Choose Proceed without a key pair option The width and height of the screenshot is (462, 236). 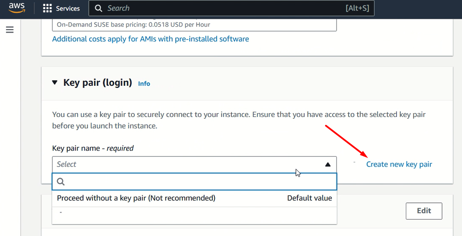(136, 198)
